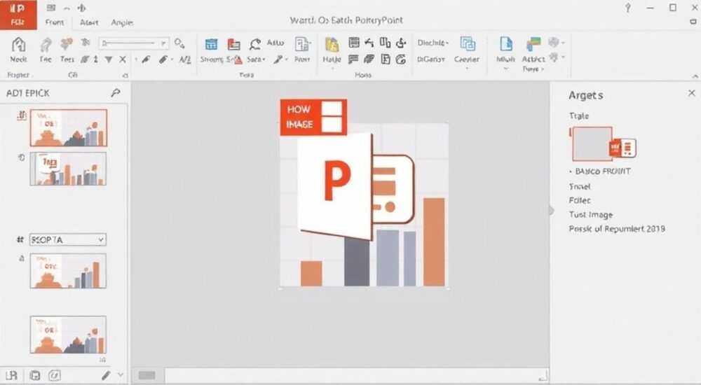
Task: Open the Angle ribbon tab
Action: (122, 22)
